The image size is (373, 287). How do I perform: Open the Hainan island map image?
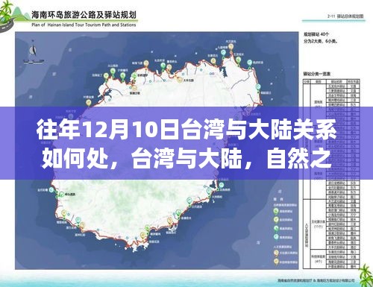coord(157,151)
